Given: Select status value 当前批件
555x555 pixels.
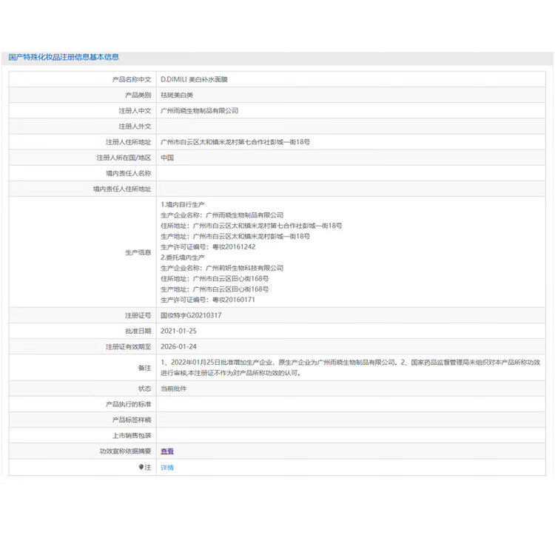Looking at the screenshot, I should coord(173,388).
